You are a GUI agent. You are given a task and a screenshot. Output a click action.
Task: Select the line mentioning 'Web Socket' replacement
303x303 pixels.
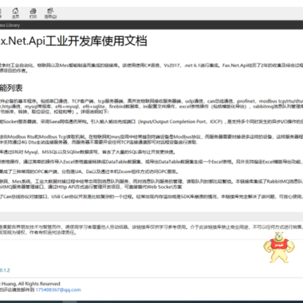tap(91, 187)
